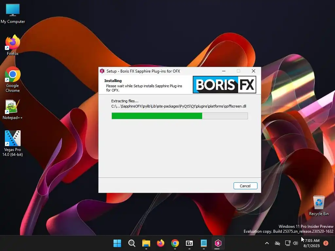The width and height of the screenshot is (335, 251).
Task: Select the My Computer desktop icon
Action: pos(13,14)
